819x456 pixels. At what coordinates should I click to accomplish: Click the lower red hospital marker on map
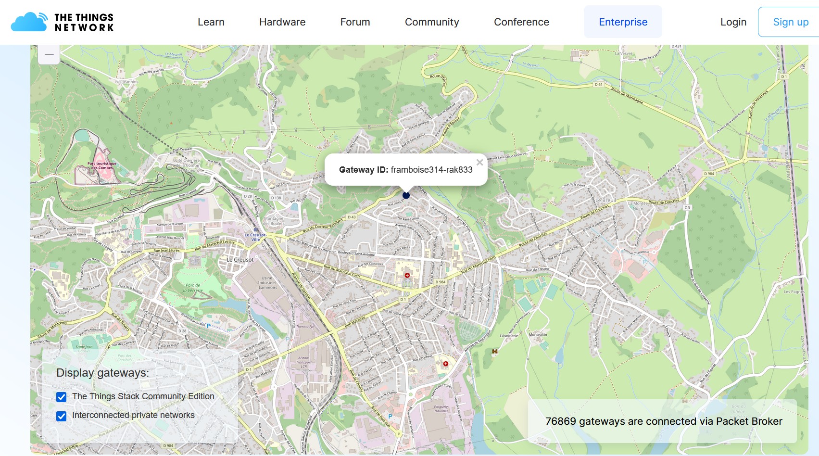[446, 364]
